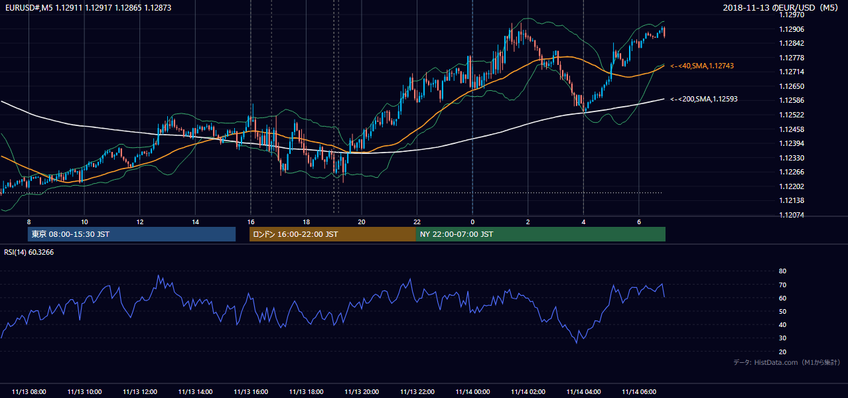Click the 11/13 18:00 date label

pos(306,392)
